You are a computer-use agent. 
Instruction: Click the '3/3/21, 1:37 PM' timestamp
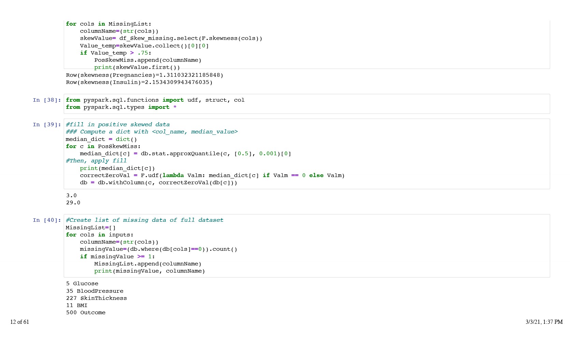544,322
